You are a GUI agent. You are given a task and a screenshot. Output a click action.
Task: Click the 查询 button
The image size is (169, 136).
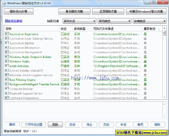(x=12, y=125)
